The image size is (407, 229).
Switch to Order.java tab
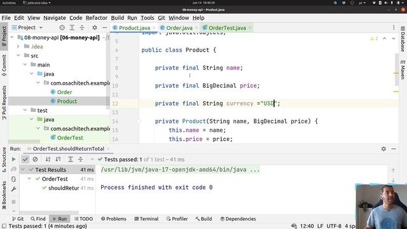coord(179,28)
